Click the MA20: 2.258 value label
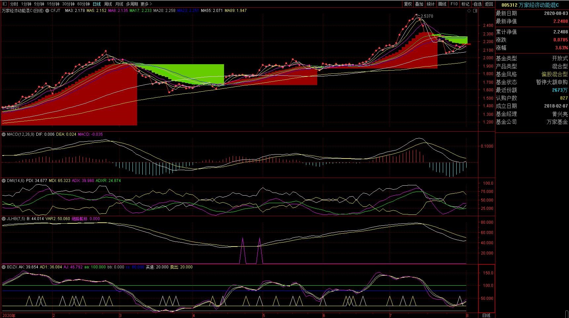Image resolution: width=569 pixels, height=318 pixels. (165, 11)
